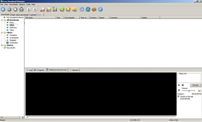Select the Other category

pyautogui.click(x=12, y=25)
